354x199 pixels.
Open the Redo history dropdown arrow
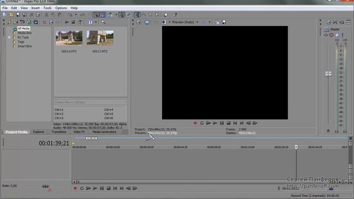tap(88, 15)
